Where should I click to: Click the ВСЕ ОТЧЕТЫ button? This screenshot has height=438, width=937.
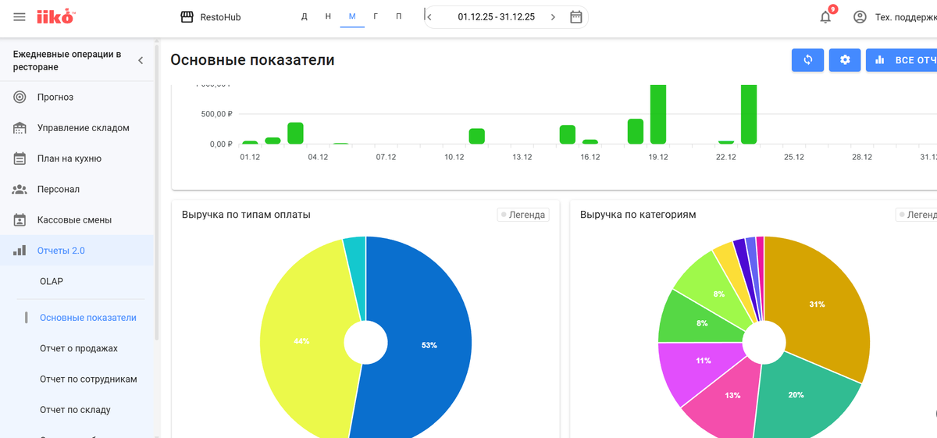[x=902, y=60]
